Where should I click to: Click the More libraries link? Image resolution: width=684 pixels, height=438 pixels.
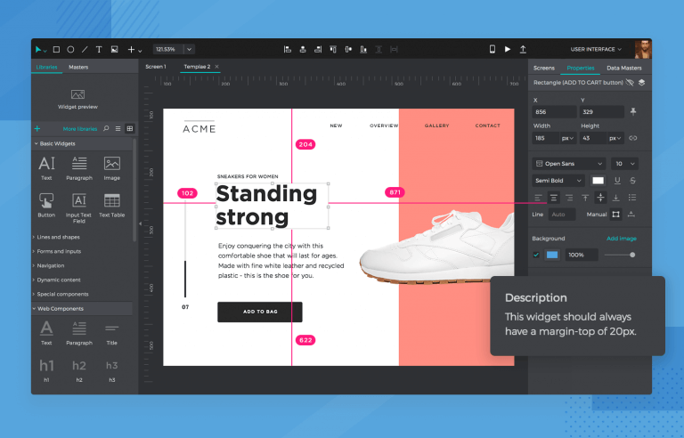pos(79,129)
